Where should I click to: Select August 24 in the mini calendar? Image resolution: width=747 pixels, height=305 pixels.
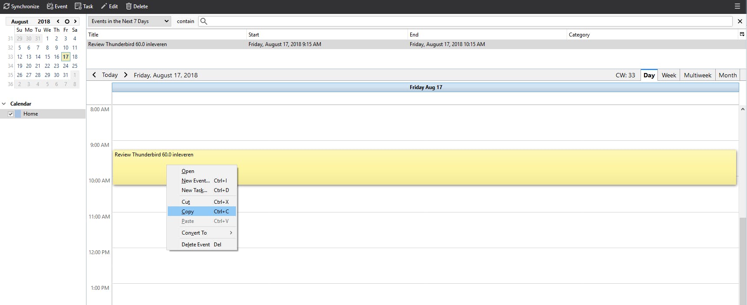(66, 66)
